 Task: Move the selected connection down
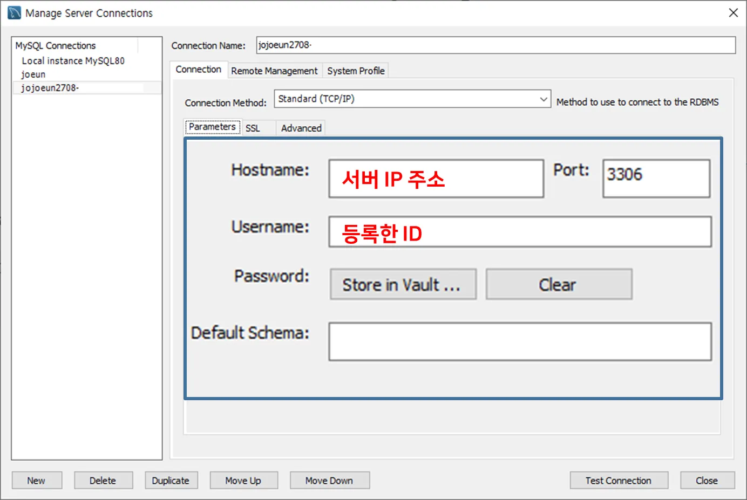coord(329,481)
